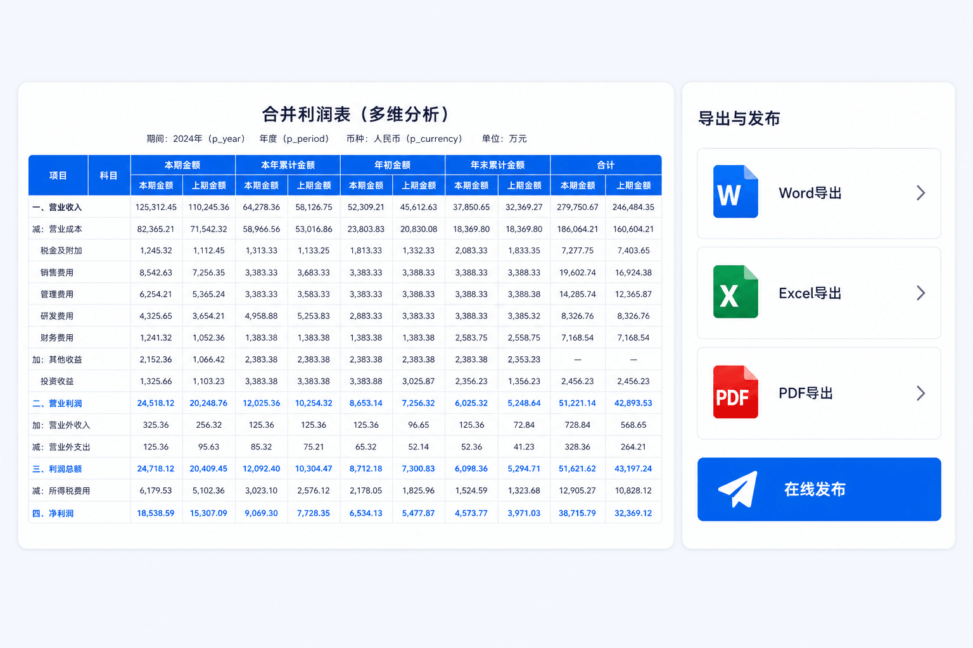Click the red PDF file icon
Screen dimensions: 973x648
[x=735, y=392]
